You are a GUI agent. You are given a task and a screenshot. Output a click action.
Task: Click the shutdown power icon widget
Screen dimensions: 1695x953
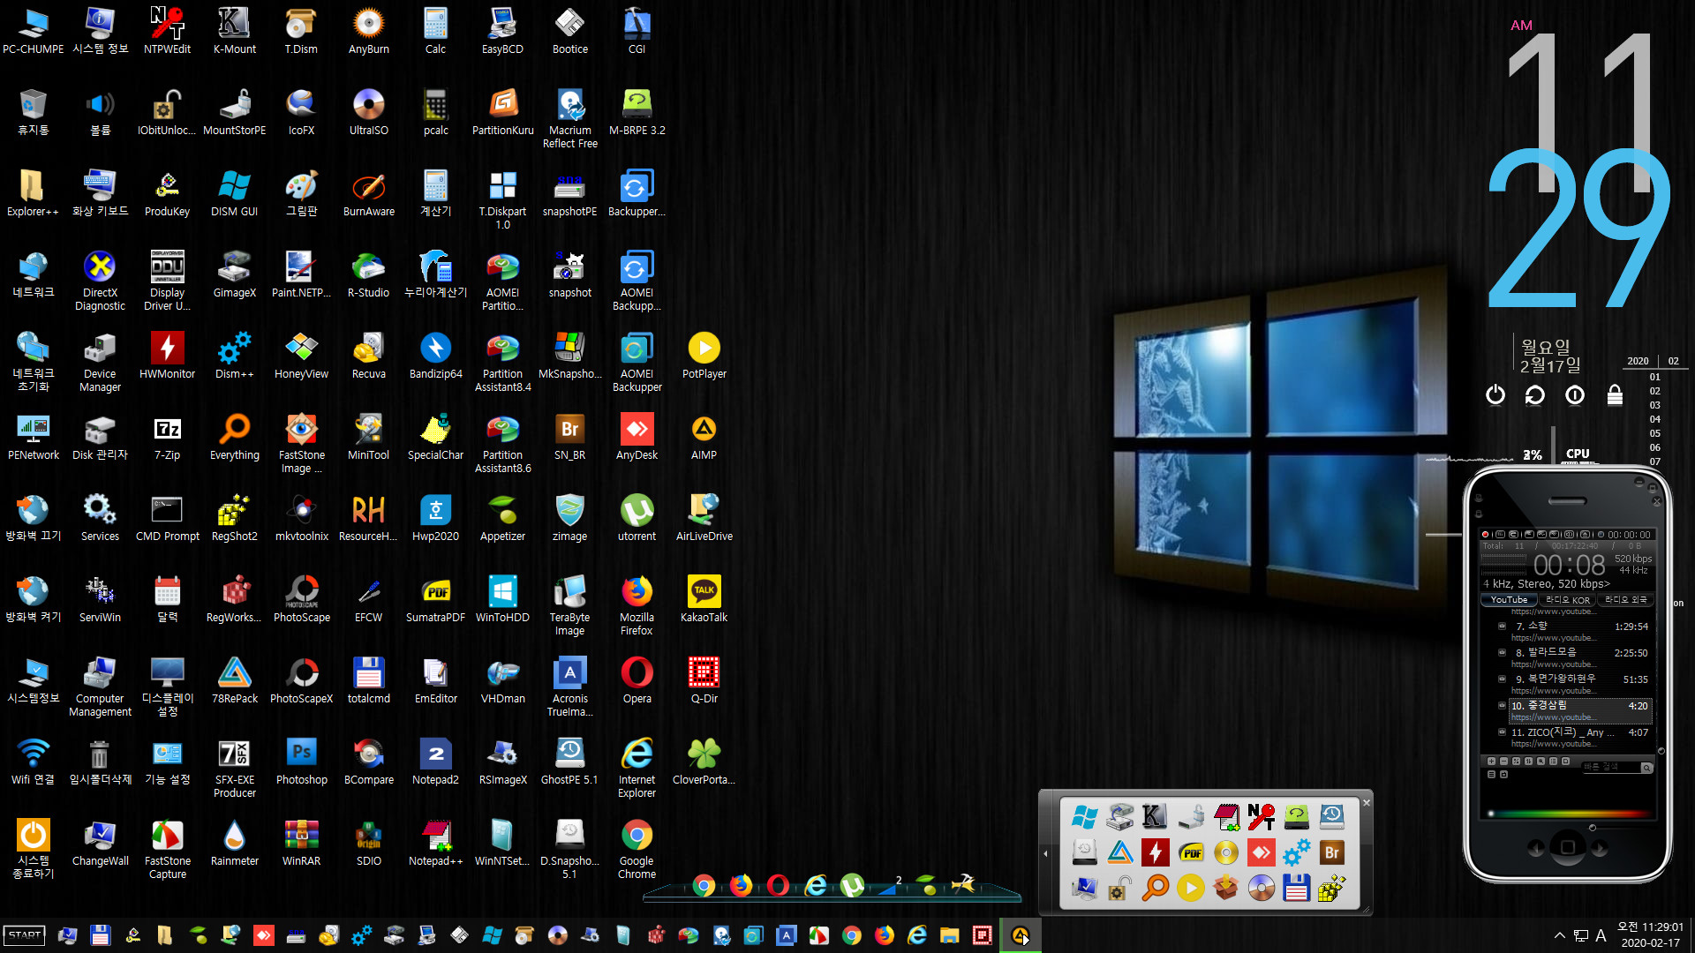pyautogui.click(x=1495, y=394)
